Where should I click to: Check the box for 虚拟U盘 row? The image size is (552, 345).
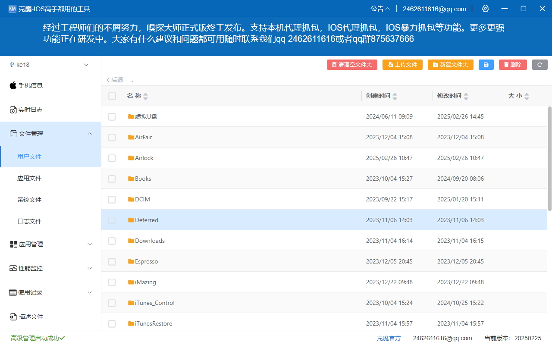112,116
